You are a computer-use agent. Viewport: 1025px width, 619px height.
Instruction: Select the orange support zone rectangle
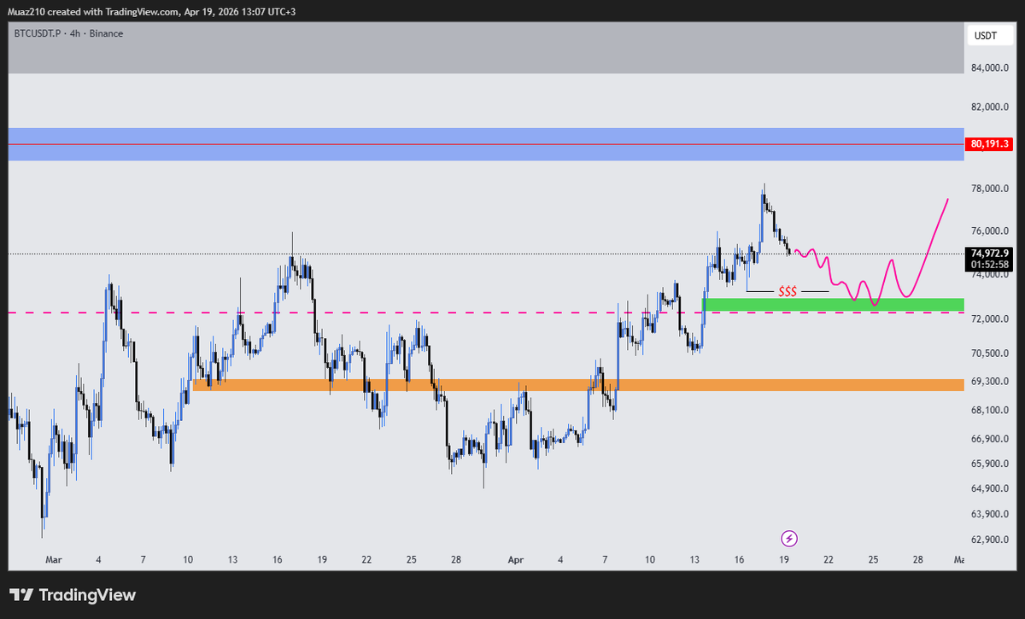pyautogui.click(x=578, y=385)
